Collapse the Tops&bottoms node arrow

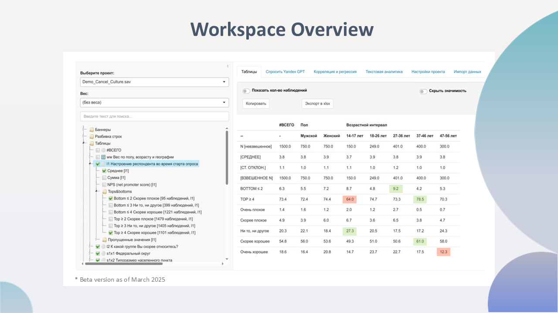tap(97, 192)
